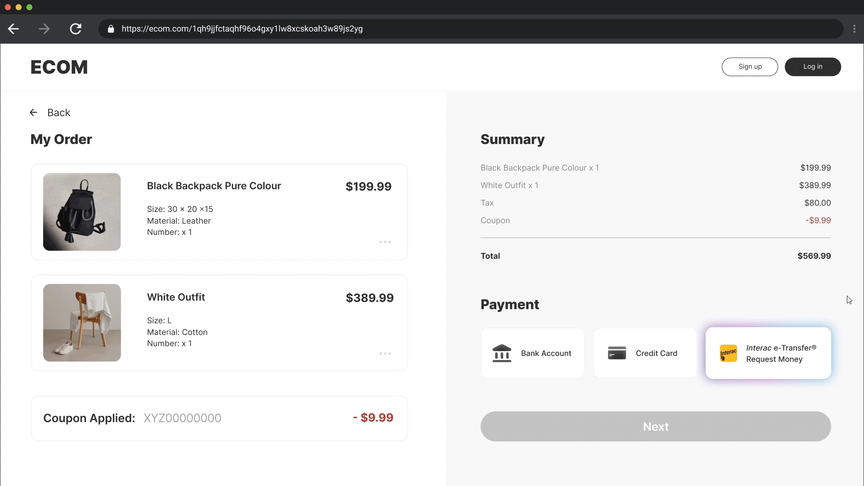Viewport: 864px width, 486px height.
Task: Click the ECOM logo
Action: pos(59,67)
